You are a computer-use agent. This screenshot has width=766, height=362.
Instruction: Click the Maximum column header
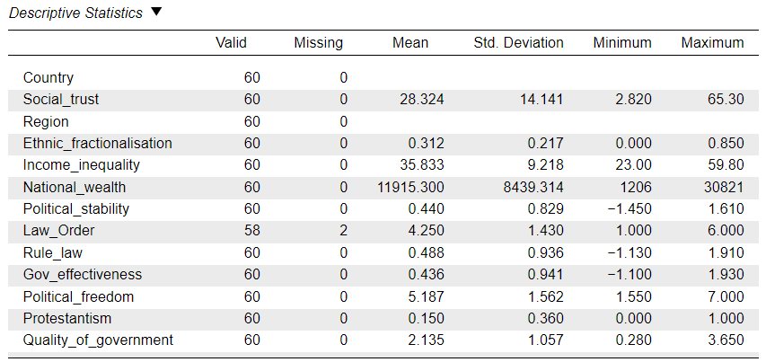tap(712, 42)
